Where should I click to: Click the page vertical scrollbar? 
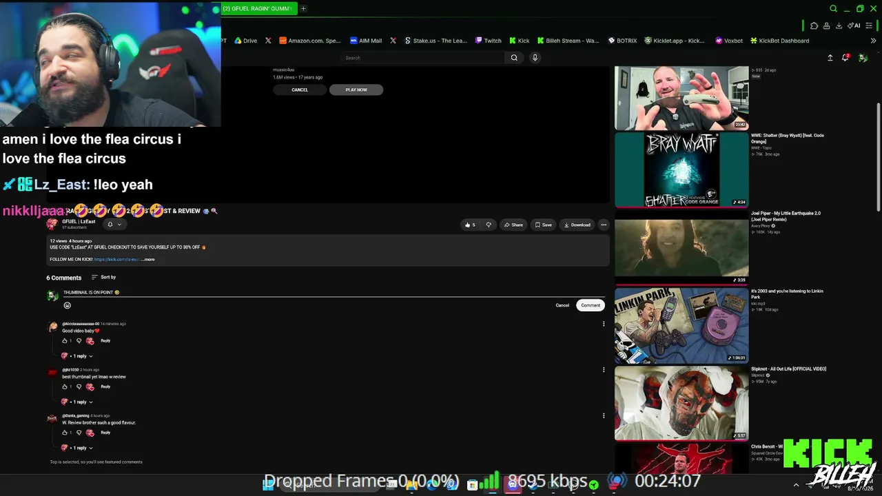pos(878,158)
